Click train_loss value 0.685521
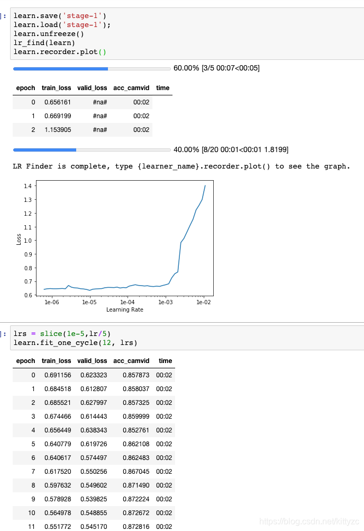The image size is (364, 531). (x=58, y=403)
